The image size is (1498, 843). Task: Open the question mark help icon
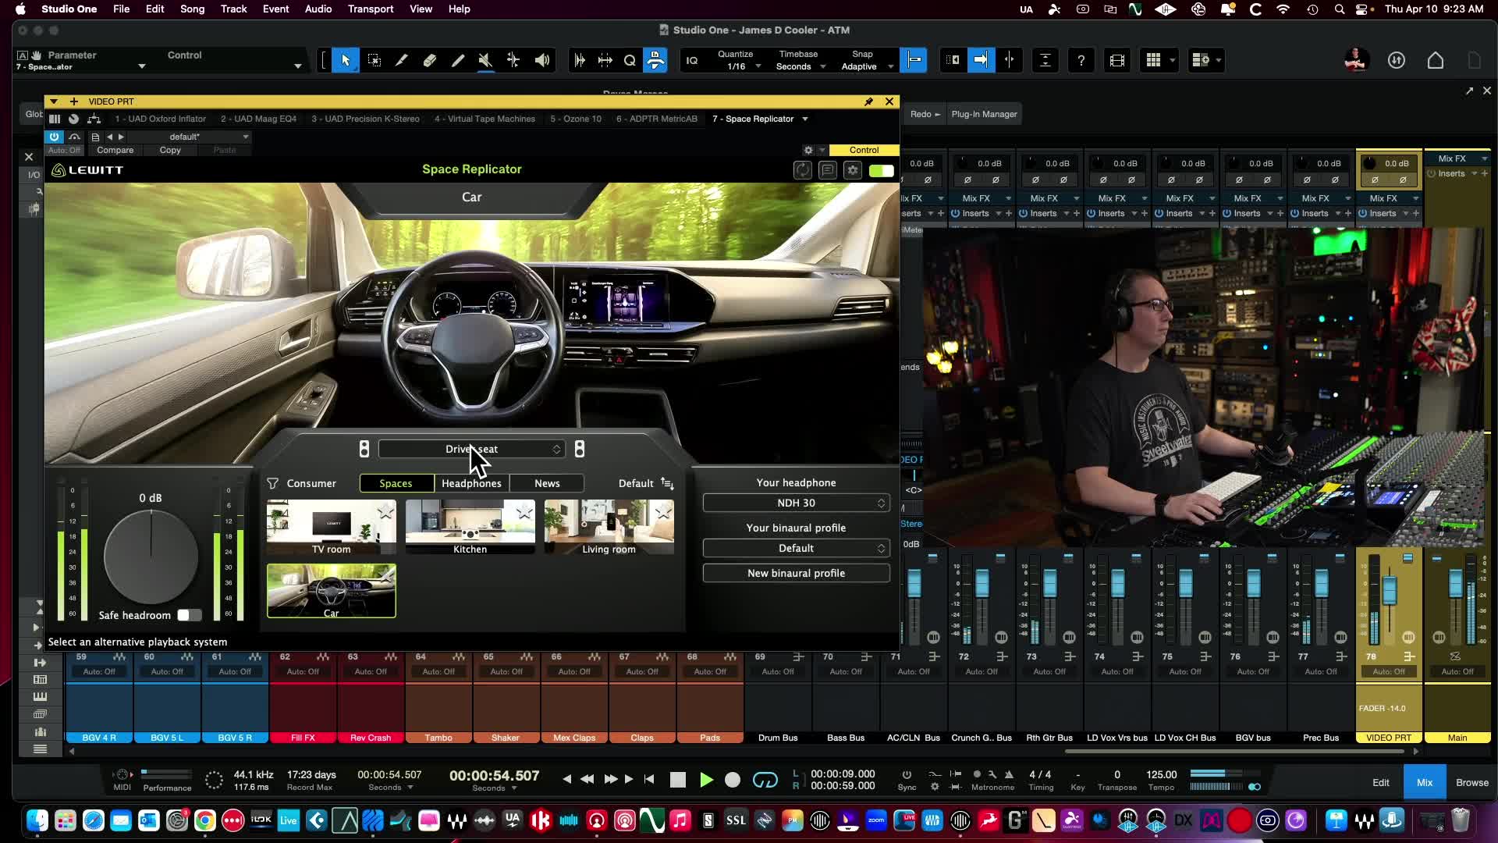click(1081, 60)
